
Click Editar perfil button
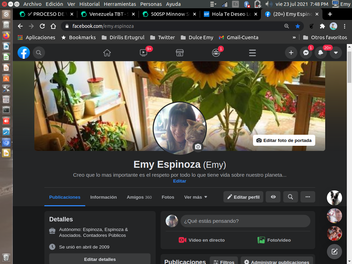(x=243, y=197)
